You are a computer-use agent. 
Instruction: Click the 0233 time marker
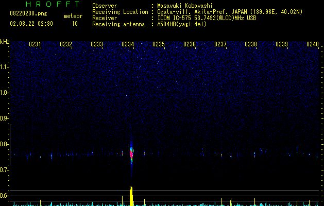[x=97, y=44]
